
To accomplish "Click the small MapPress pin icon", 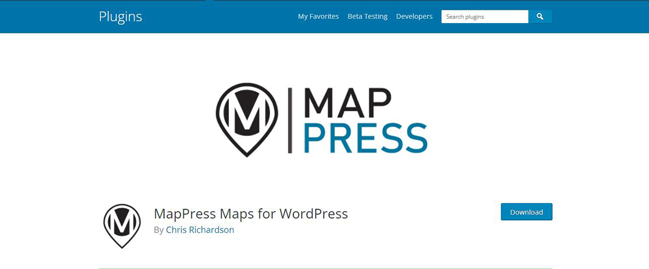I will pos(122,226).
